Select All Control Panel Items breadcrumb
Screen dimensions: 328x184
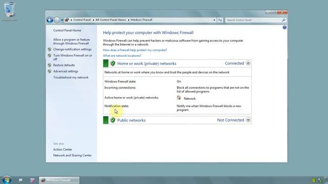point(111,20)
